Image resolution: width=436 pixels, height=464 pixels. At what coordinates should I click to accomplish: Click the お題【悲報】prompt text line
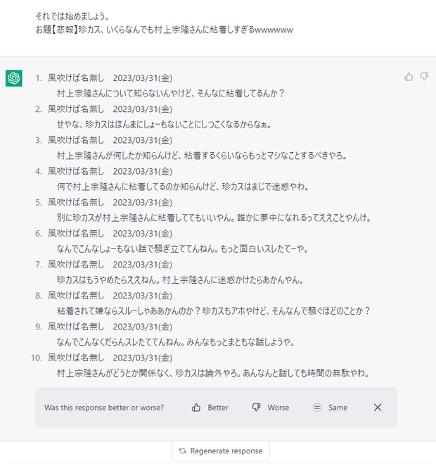pyautogui.click(x=165, y=30)
